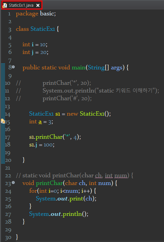Click the Java file icon on tab
The width and height of the screenshot is (164, 242).
[x=5, y=6]
